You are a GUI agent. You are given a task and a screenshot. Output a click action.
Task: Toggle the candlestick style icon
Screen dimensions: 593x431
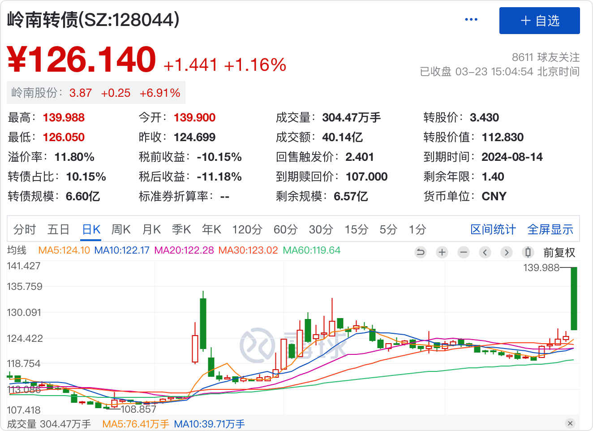pos(528,252)
